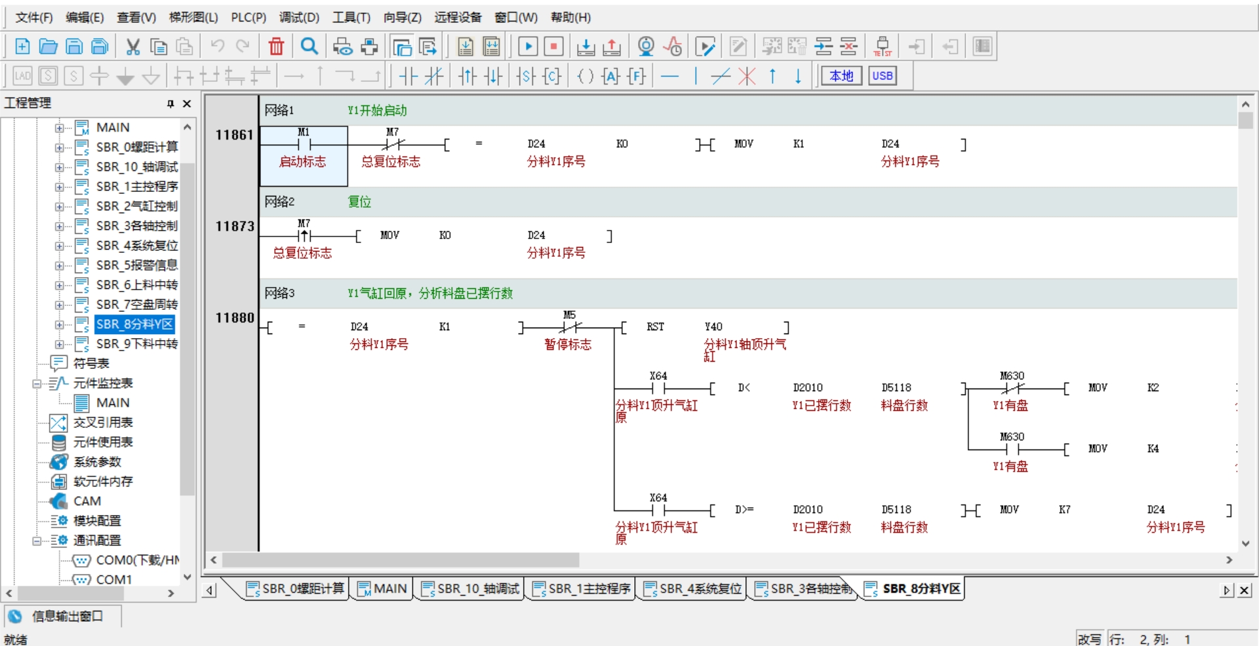The width and height of the screenshot is (1259, 646).
Task: Click the red trash delete icon
Action: 276,47
